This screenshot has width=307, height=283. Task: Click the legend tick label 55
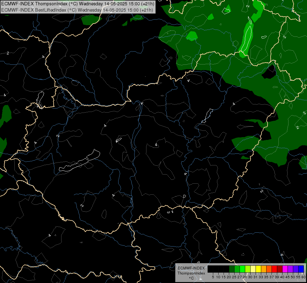[298, 277]
